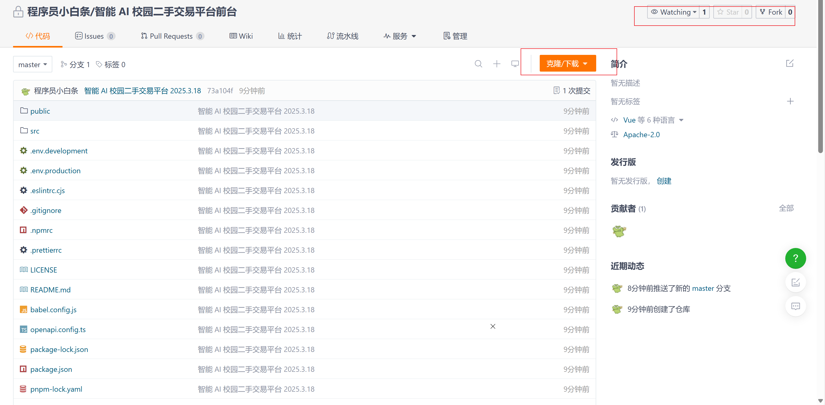Click the green help question mark button

tap(795, 258)
